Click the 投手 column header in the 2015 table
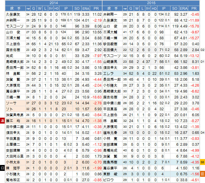 tap(113, 9)
